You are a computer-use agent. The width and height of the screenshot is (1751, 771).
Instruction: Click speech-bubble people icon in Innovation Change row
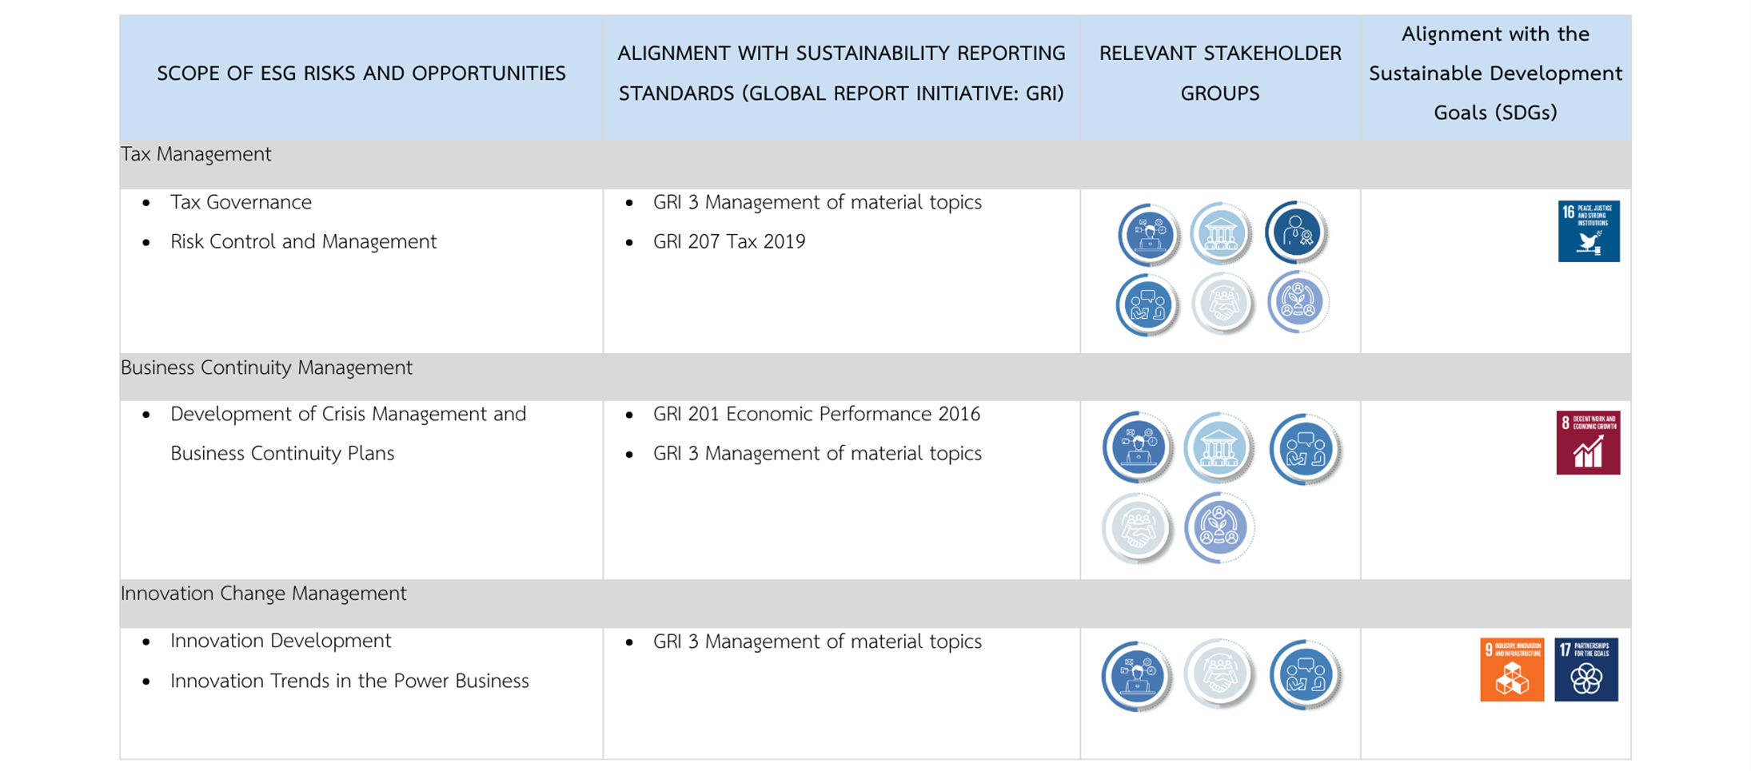(1303, 674)
